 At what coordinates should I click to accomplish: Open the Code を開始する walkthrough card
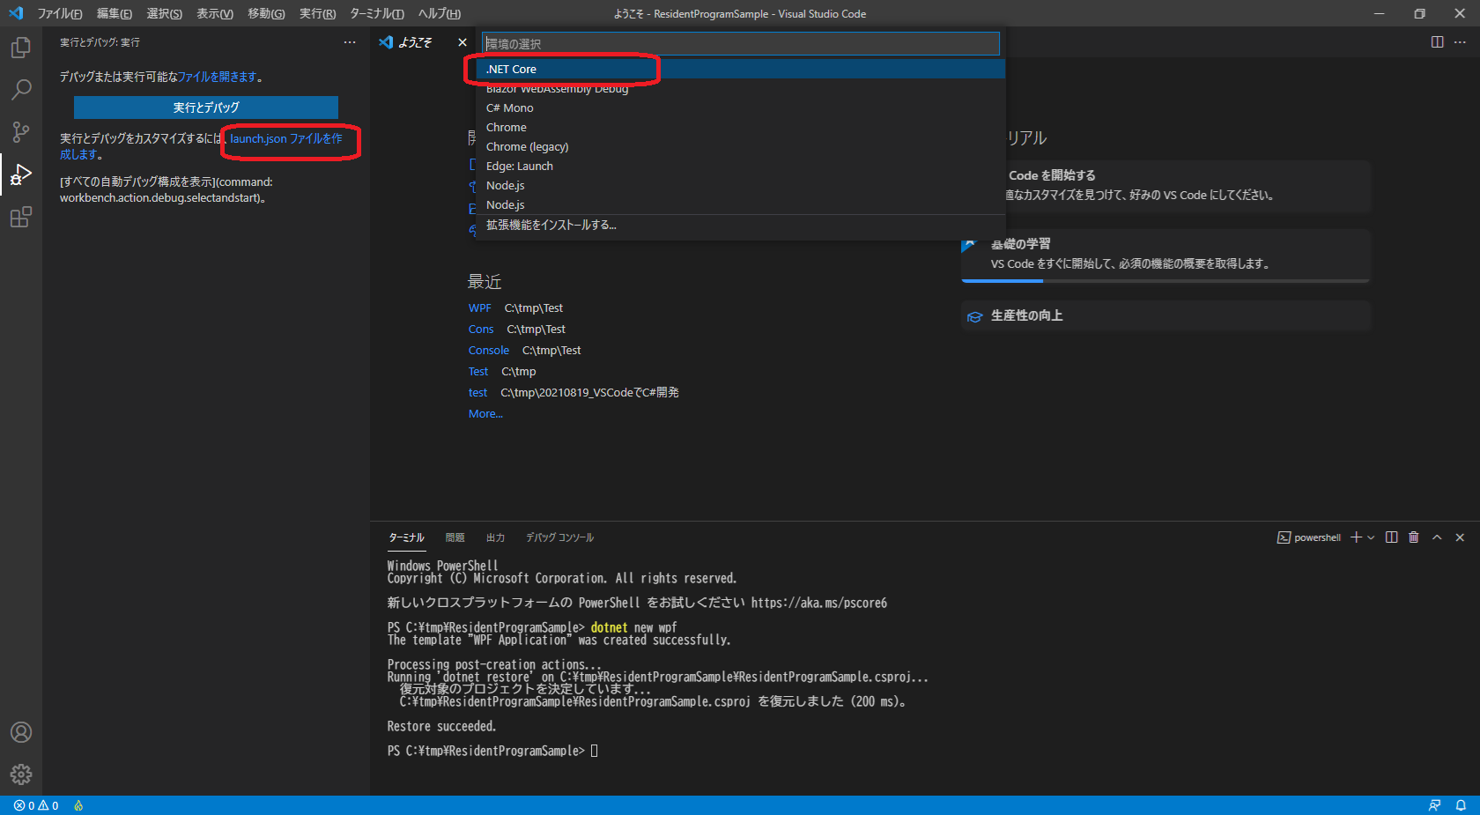tap(1188, 185)
